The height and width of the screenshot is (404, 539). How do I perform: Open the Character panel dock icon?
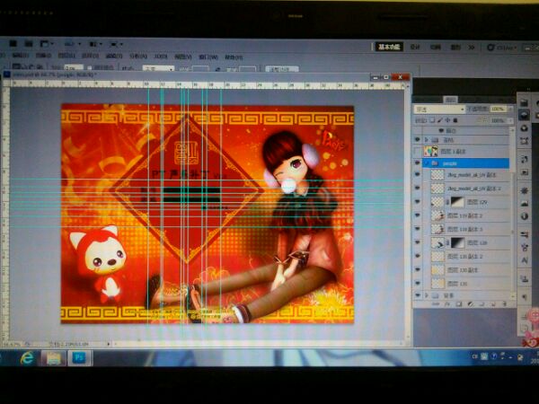tap(524, 260)
